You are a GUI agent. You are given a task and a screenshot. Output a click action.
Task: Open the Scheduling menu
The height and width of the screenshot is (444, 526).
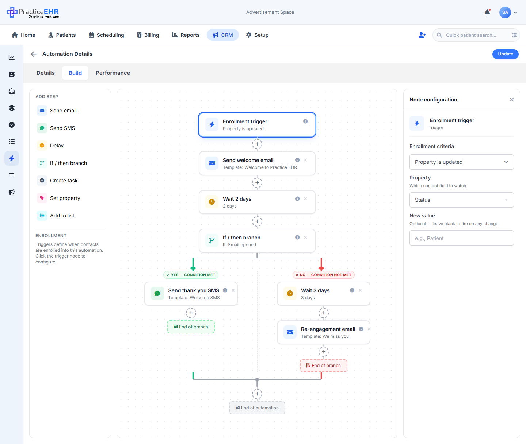click(x=106, y=35)
